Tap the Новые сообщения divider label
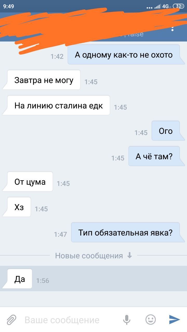Image resolution: width=187 pixels, height=332 pixels. pos(89,256)
